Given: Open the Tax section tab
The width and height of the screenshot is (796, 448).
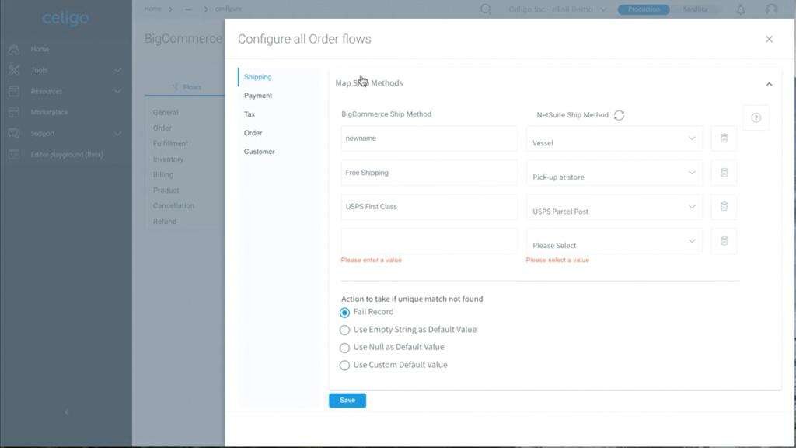Looking at the screenshot, I should 250,114.
